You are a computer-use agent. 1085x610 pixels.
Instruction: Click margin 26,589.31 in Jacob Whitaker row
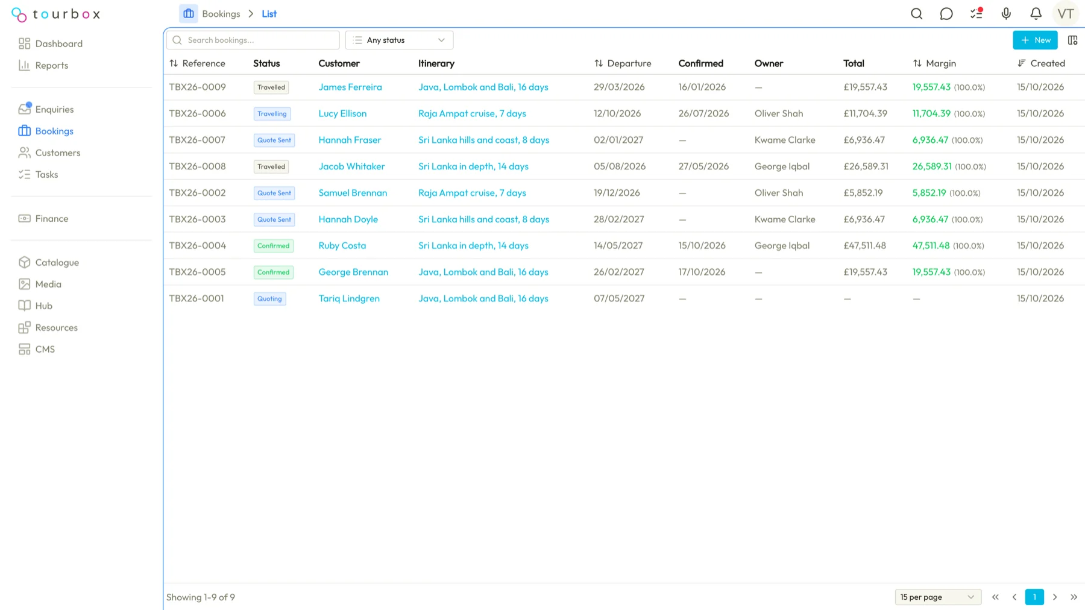coord(932,166)
